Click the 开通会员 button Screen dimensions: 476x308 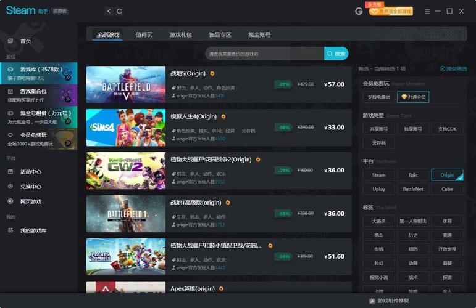coord(413,97)
